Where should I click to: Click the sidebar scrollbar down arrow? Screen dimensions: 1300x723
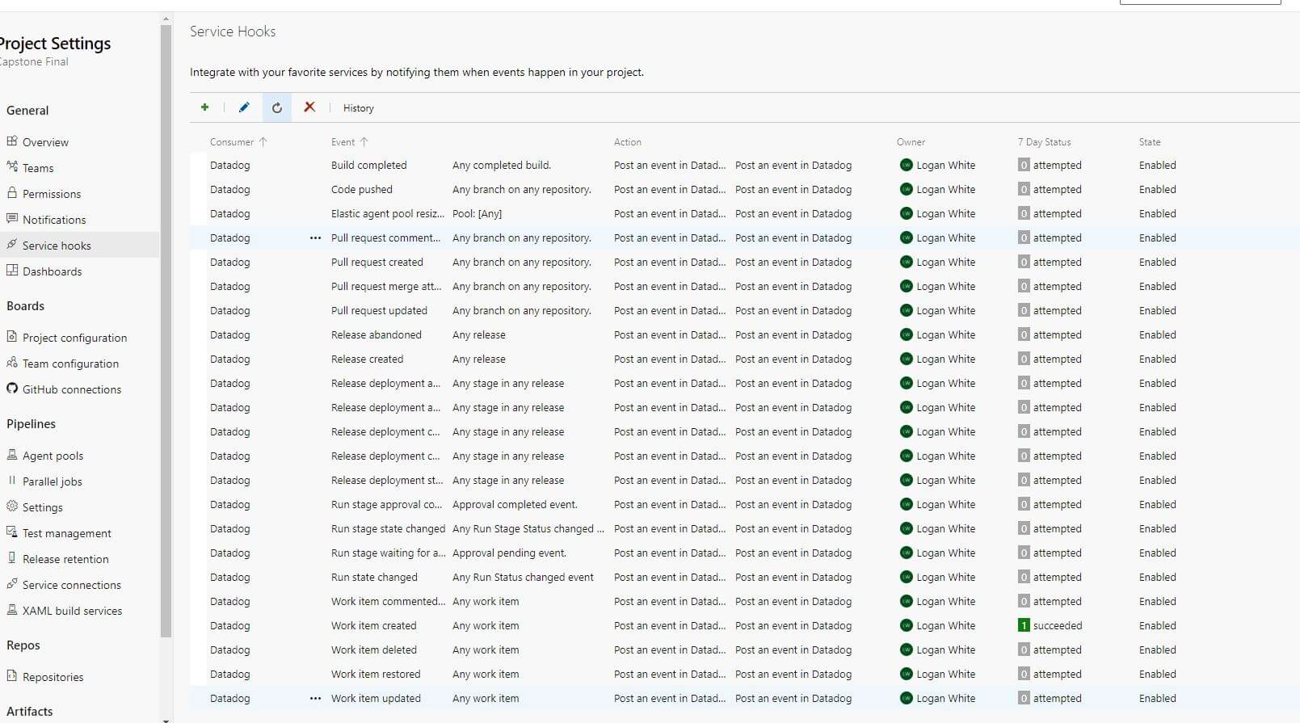click(x=166, y=719)
